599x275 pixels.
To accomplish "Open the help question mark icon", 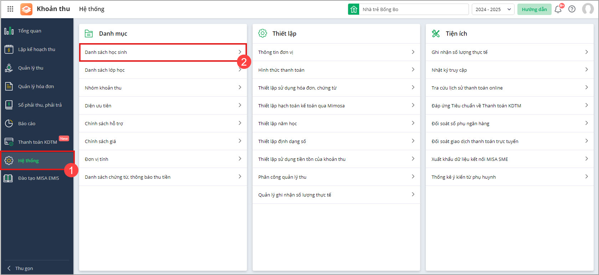I will pos(572,9).
